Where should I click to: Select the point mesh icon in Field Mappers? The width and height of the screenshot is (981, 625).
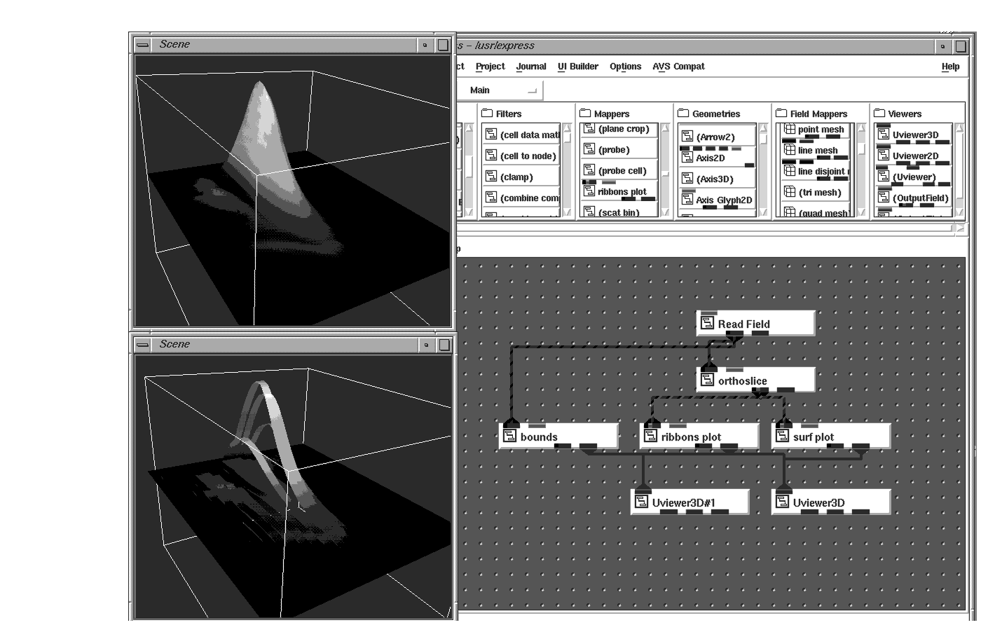coord(789,130)
